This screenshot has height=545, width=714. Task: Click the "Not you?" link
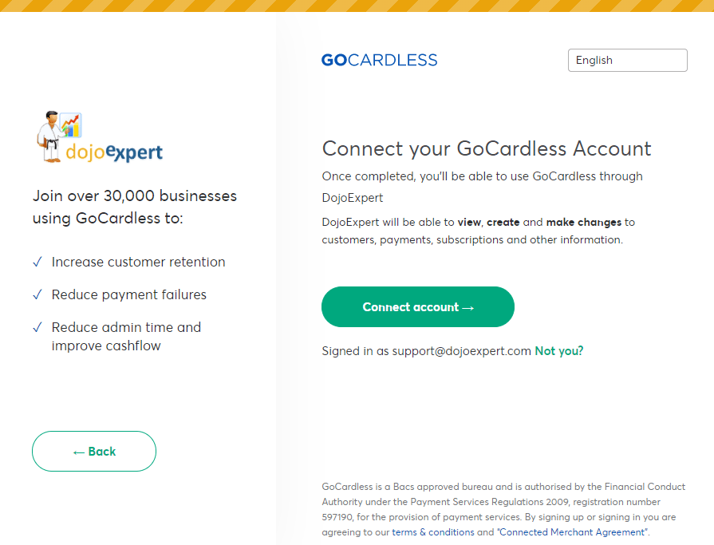coord(558,350)
